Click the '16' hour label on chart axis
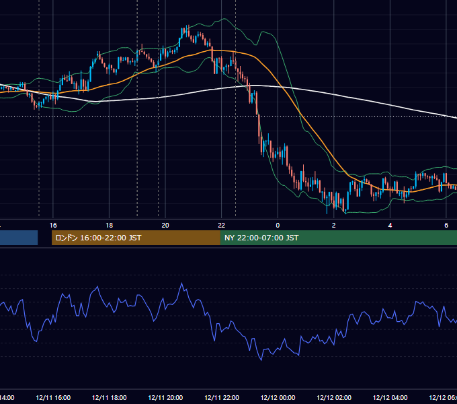 53,226
